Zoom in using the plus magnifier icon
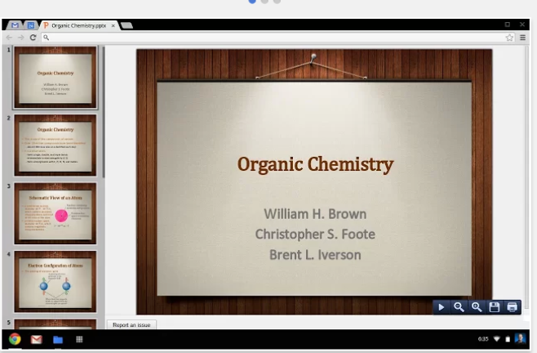The height and width of the screenshot is (353, 537). click(x=477, y=307)
